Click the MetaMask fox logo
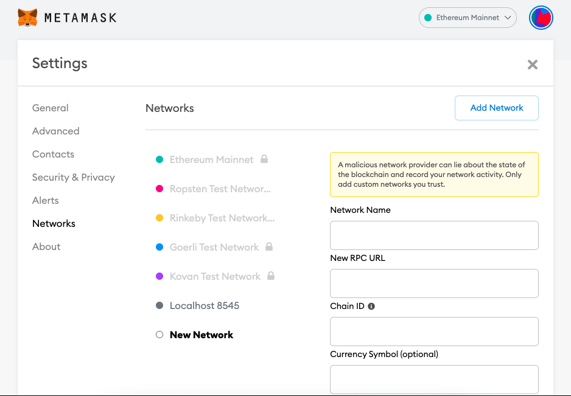This screenshot has height=396, width=571. [x=27, y=18]
